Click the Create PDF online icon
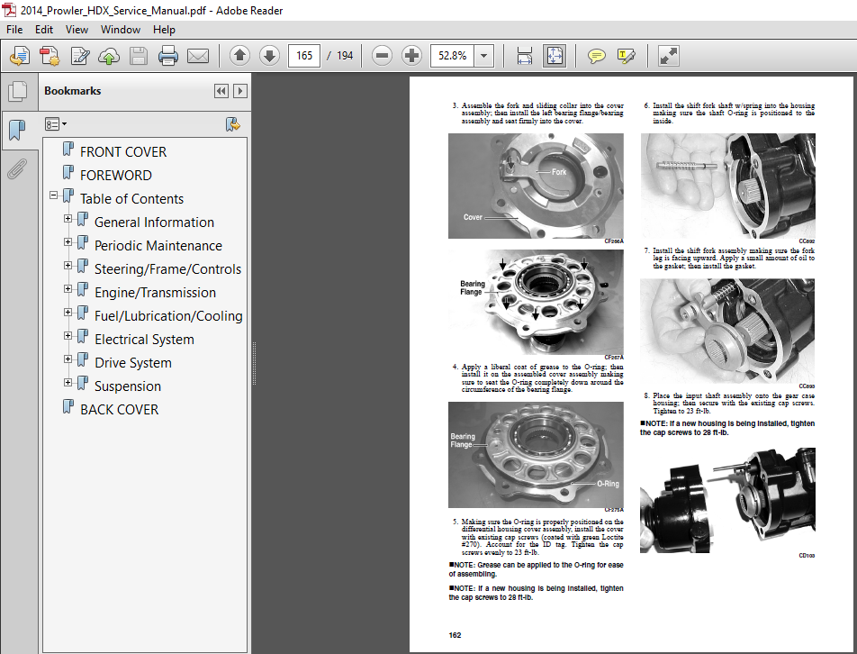This screenshot has height=654, width=857. (20, 56)
